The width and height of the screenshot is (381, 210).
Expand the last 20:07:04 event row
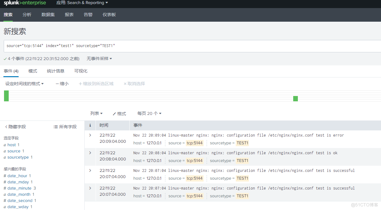click(90, 188)
